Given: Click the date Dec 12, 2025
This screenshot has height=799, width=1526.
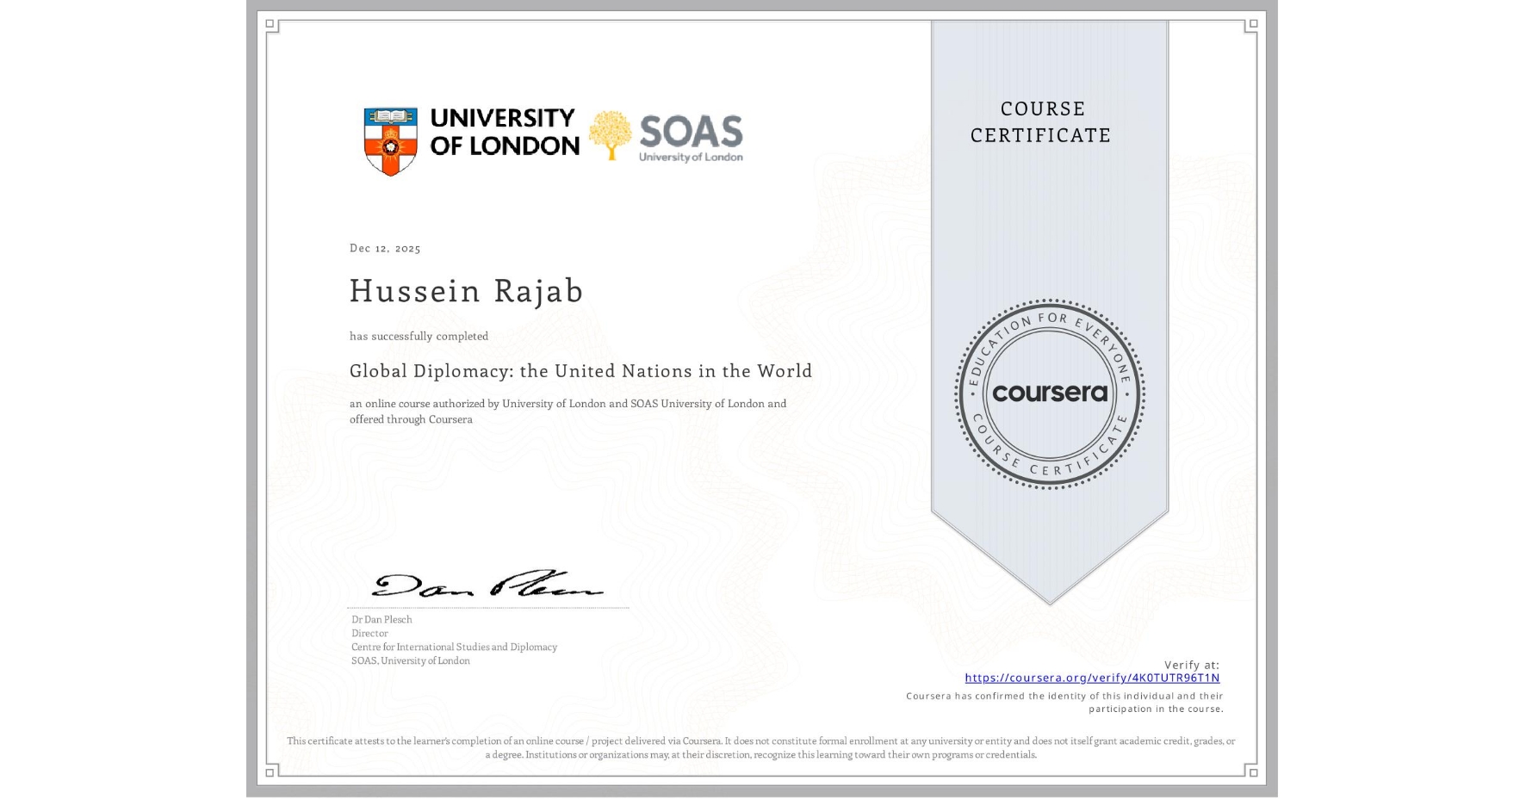Looking at the screenshot, I should pyautogui.click(x=385, y=248).
